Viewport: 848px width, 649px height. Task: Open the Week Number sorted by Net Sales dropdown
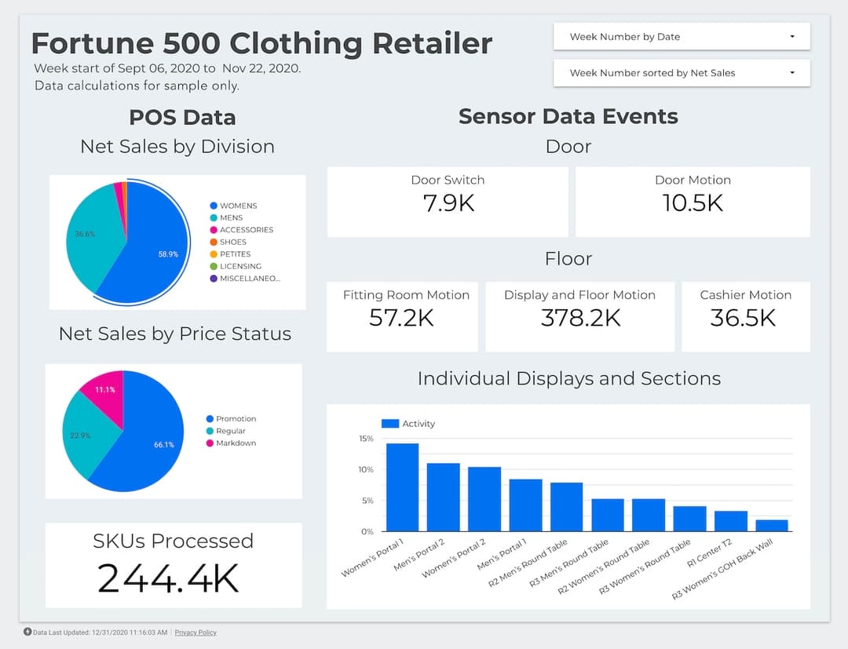tap(682, 72)
